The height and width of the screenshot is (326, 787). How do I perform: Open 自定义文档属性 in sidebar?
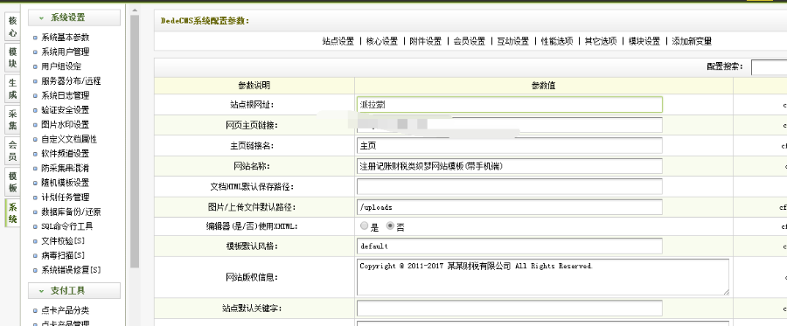[69, 139]
